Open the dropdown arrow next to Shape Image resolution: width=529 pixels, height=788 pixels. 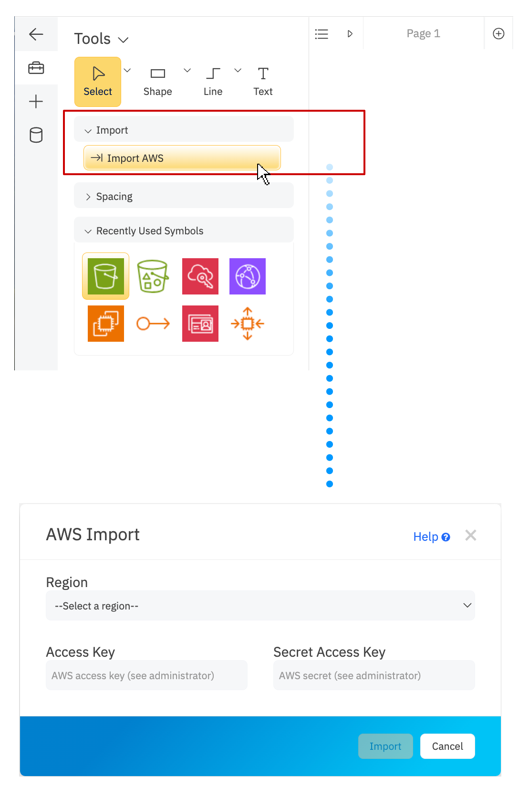(187, 71)
